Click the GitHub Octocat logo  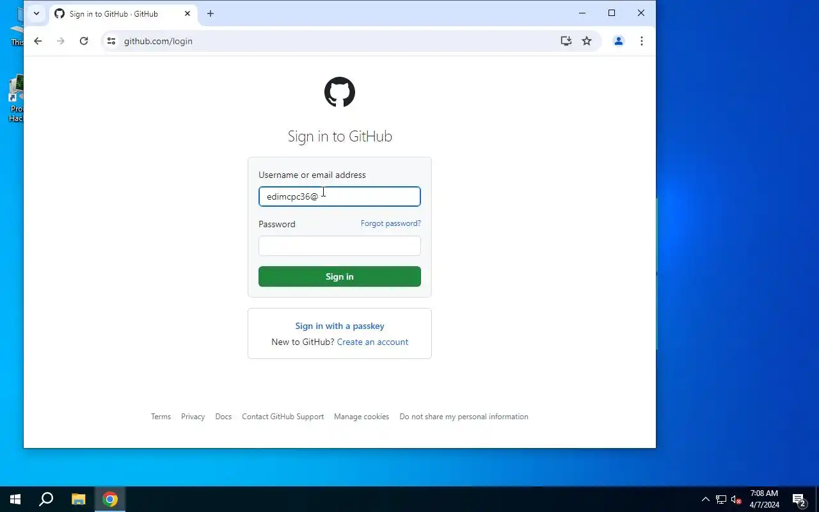click(x=340, y=92)
